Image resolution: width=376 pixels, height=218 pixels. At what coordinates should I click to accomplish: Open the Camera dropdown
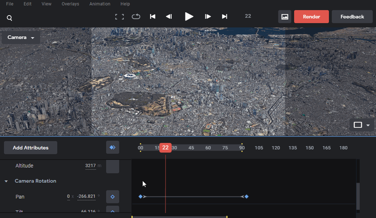click(x=21, y=38)
